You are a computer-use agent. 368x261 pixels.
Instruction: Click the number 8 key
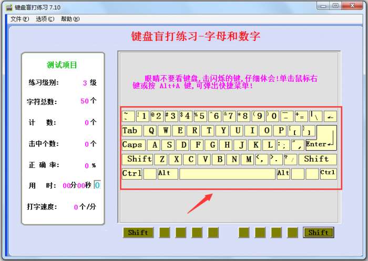click(243, 116)
